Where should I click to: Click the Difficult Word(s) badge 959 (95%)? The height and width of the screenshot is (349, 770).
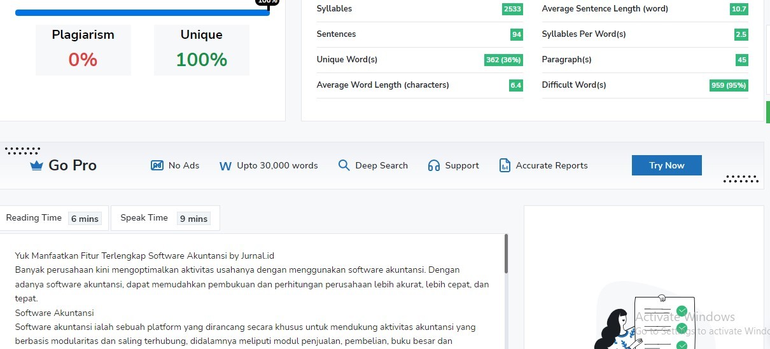click(729, 85)
